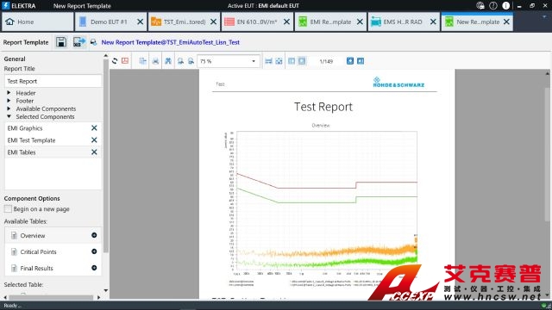The height and width of the screenshot is (310, 552).
Task: Expand Available Components section
Action: 9,108
